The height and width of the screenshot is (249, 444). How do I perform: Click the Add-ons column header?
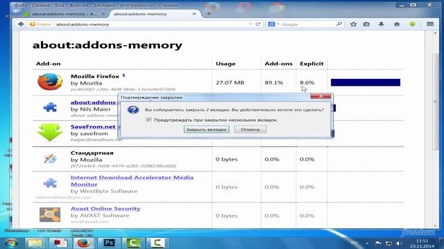coord(278,64)
